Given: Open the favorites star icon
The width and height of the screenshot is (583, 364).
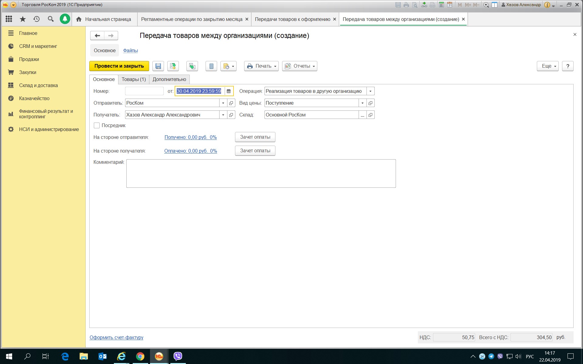Looking at the screenshot, I should point(22,19).
